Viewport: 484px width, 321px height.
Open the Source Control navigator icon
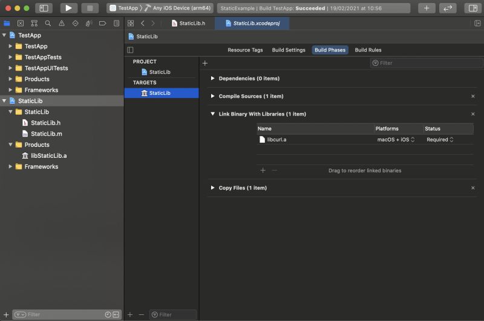[x=21, y=23]
